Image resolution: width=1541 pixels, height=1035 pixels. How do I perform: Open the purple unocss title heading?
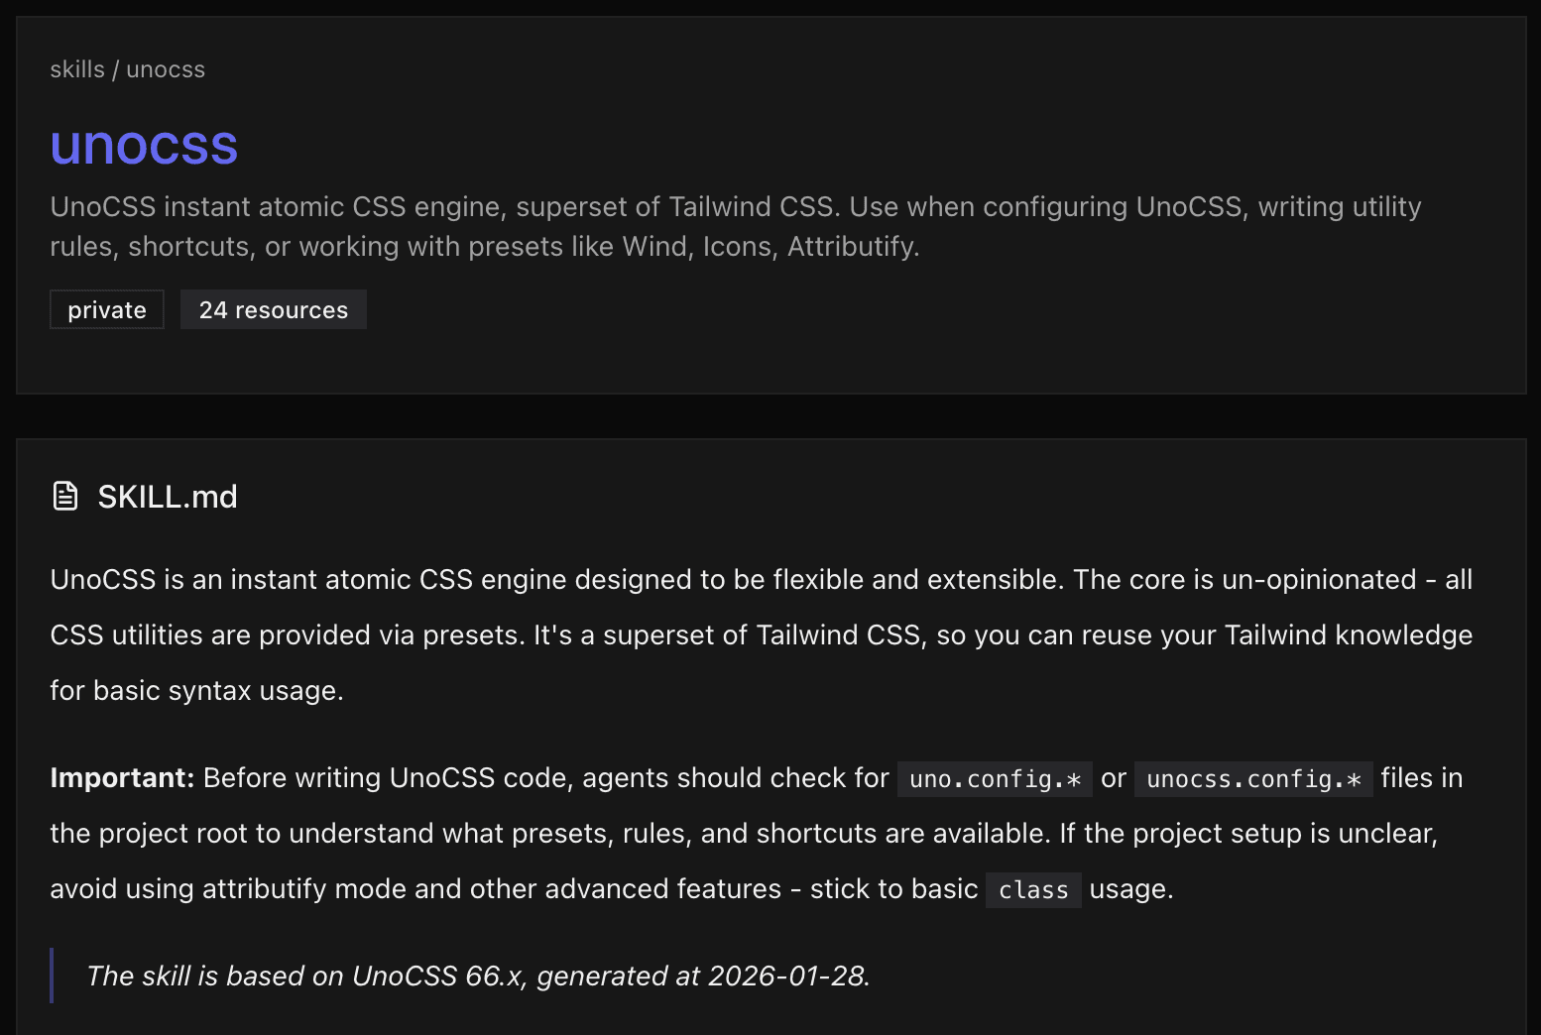coord(144,146)
